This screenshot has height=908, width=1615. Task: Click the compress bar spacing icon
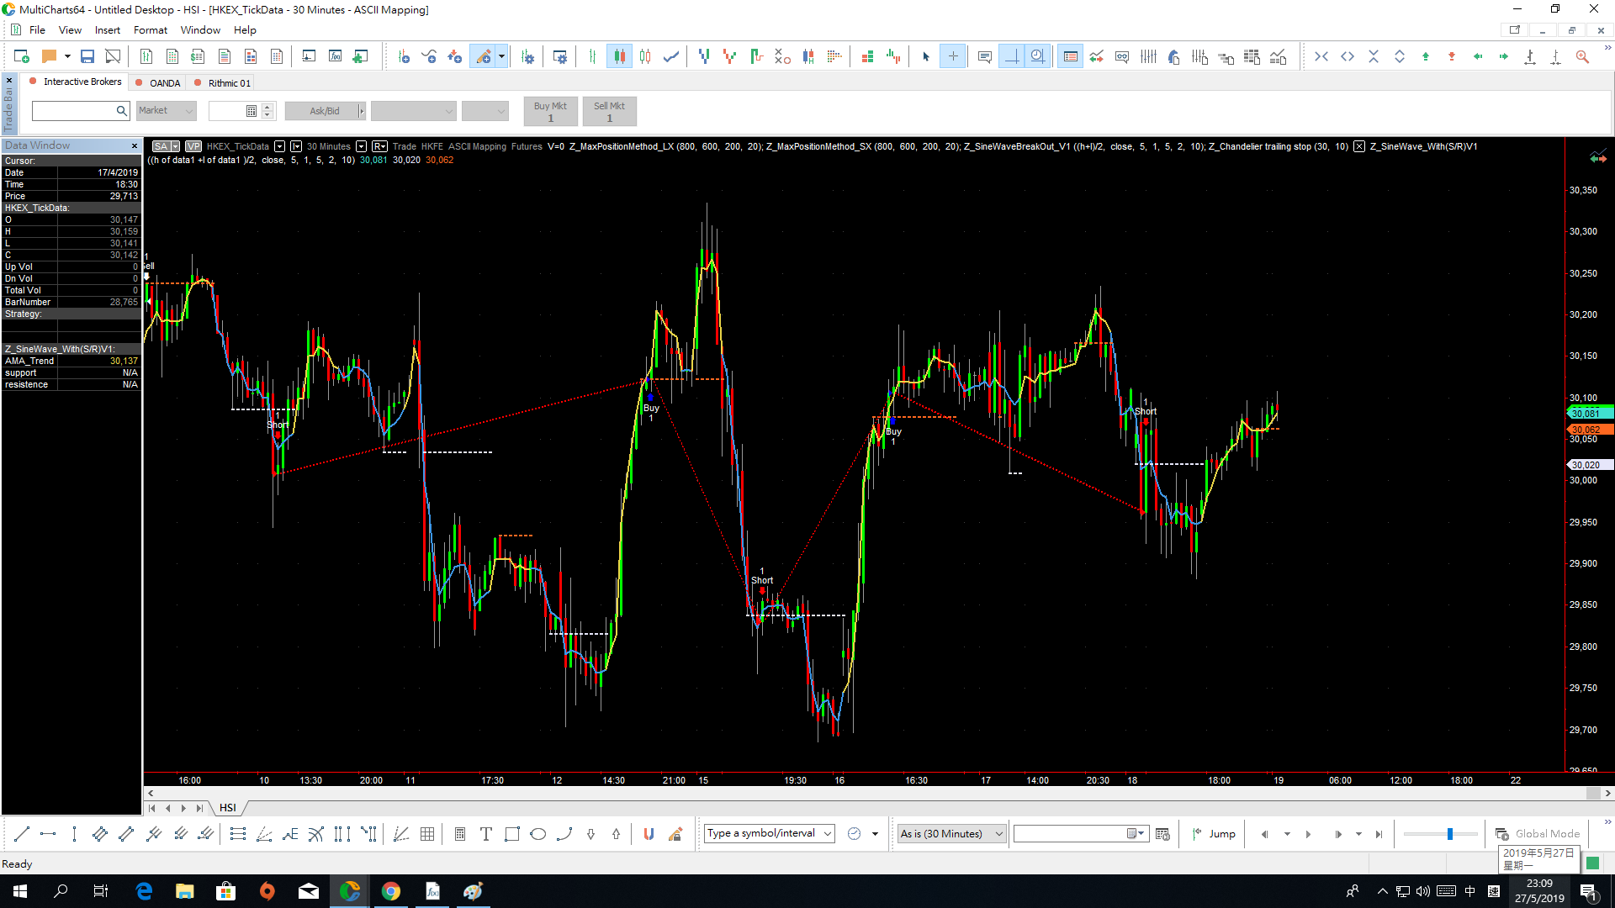click(1321, 56)
